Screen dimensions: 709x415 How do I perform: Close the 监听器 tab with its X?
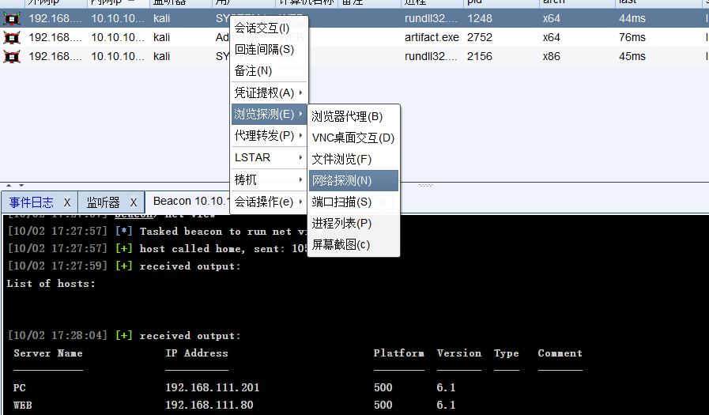[134, 202]
